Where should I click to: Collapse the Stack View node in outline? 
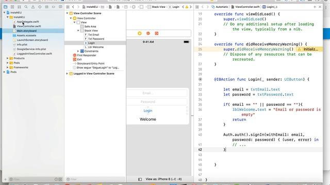(x=78, y=31)
